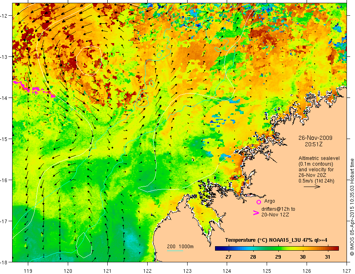Click the colour bar tick label 29
The image size is (355, 274).
coord(278,257)
